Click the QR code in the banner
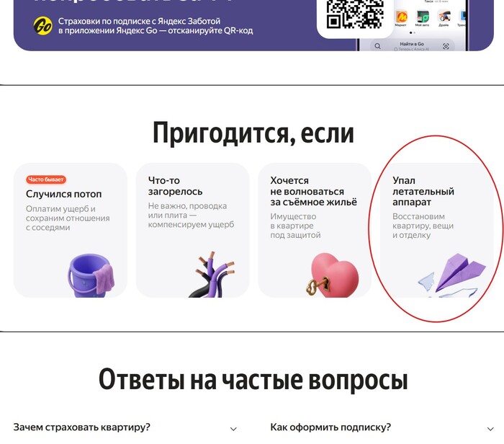 (x=355, y=14)
